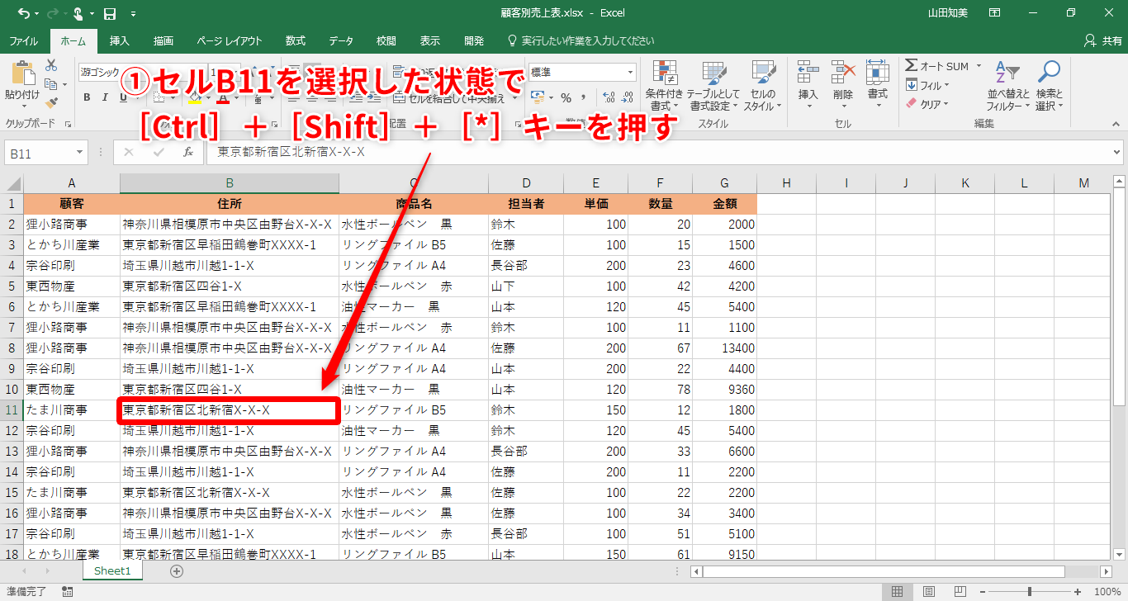
Task: Switch to Normal view in status bar
Action: tap(898, 591)
